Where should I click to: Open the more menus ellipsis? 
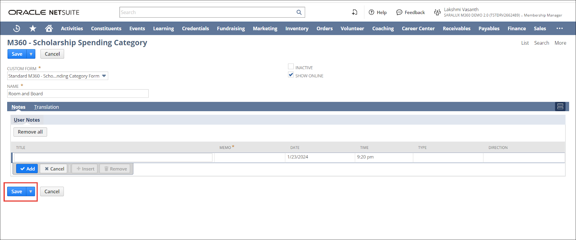tap(559, 28)
